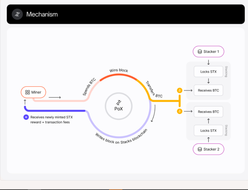Select the Miner node
The height and width of the screenshot is (190, 248).
pyautogui.click(x=33, y=92)
